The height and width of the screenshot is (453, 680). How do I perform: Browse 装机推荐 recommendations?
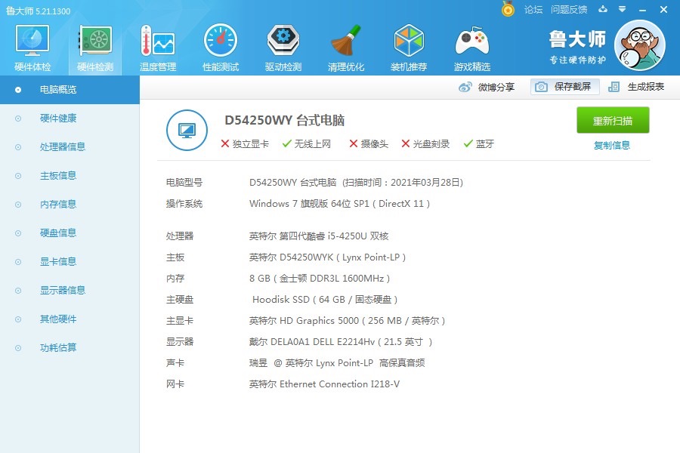click(x=408, y=45)
